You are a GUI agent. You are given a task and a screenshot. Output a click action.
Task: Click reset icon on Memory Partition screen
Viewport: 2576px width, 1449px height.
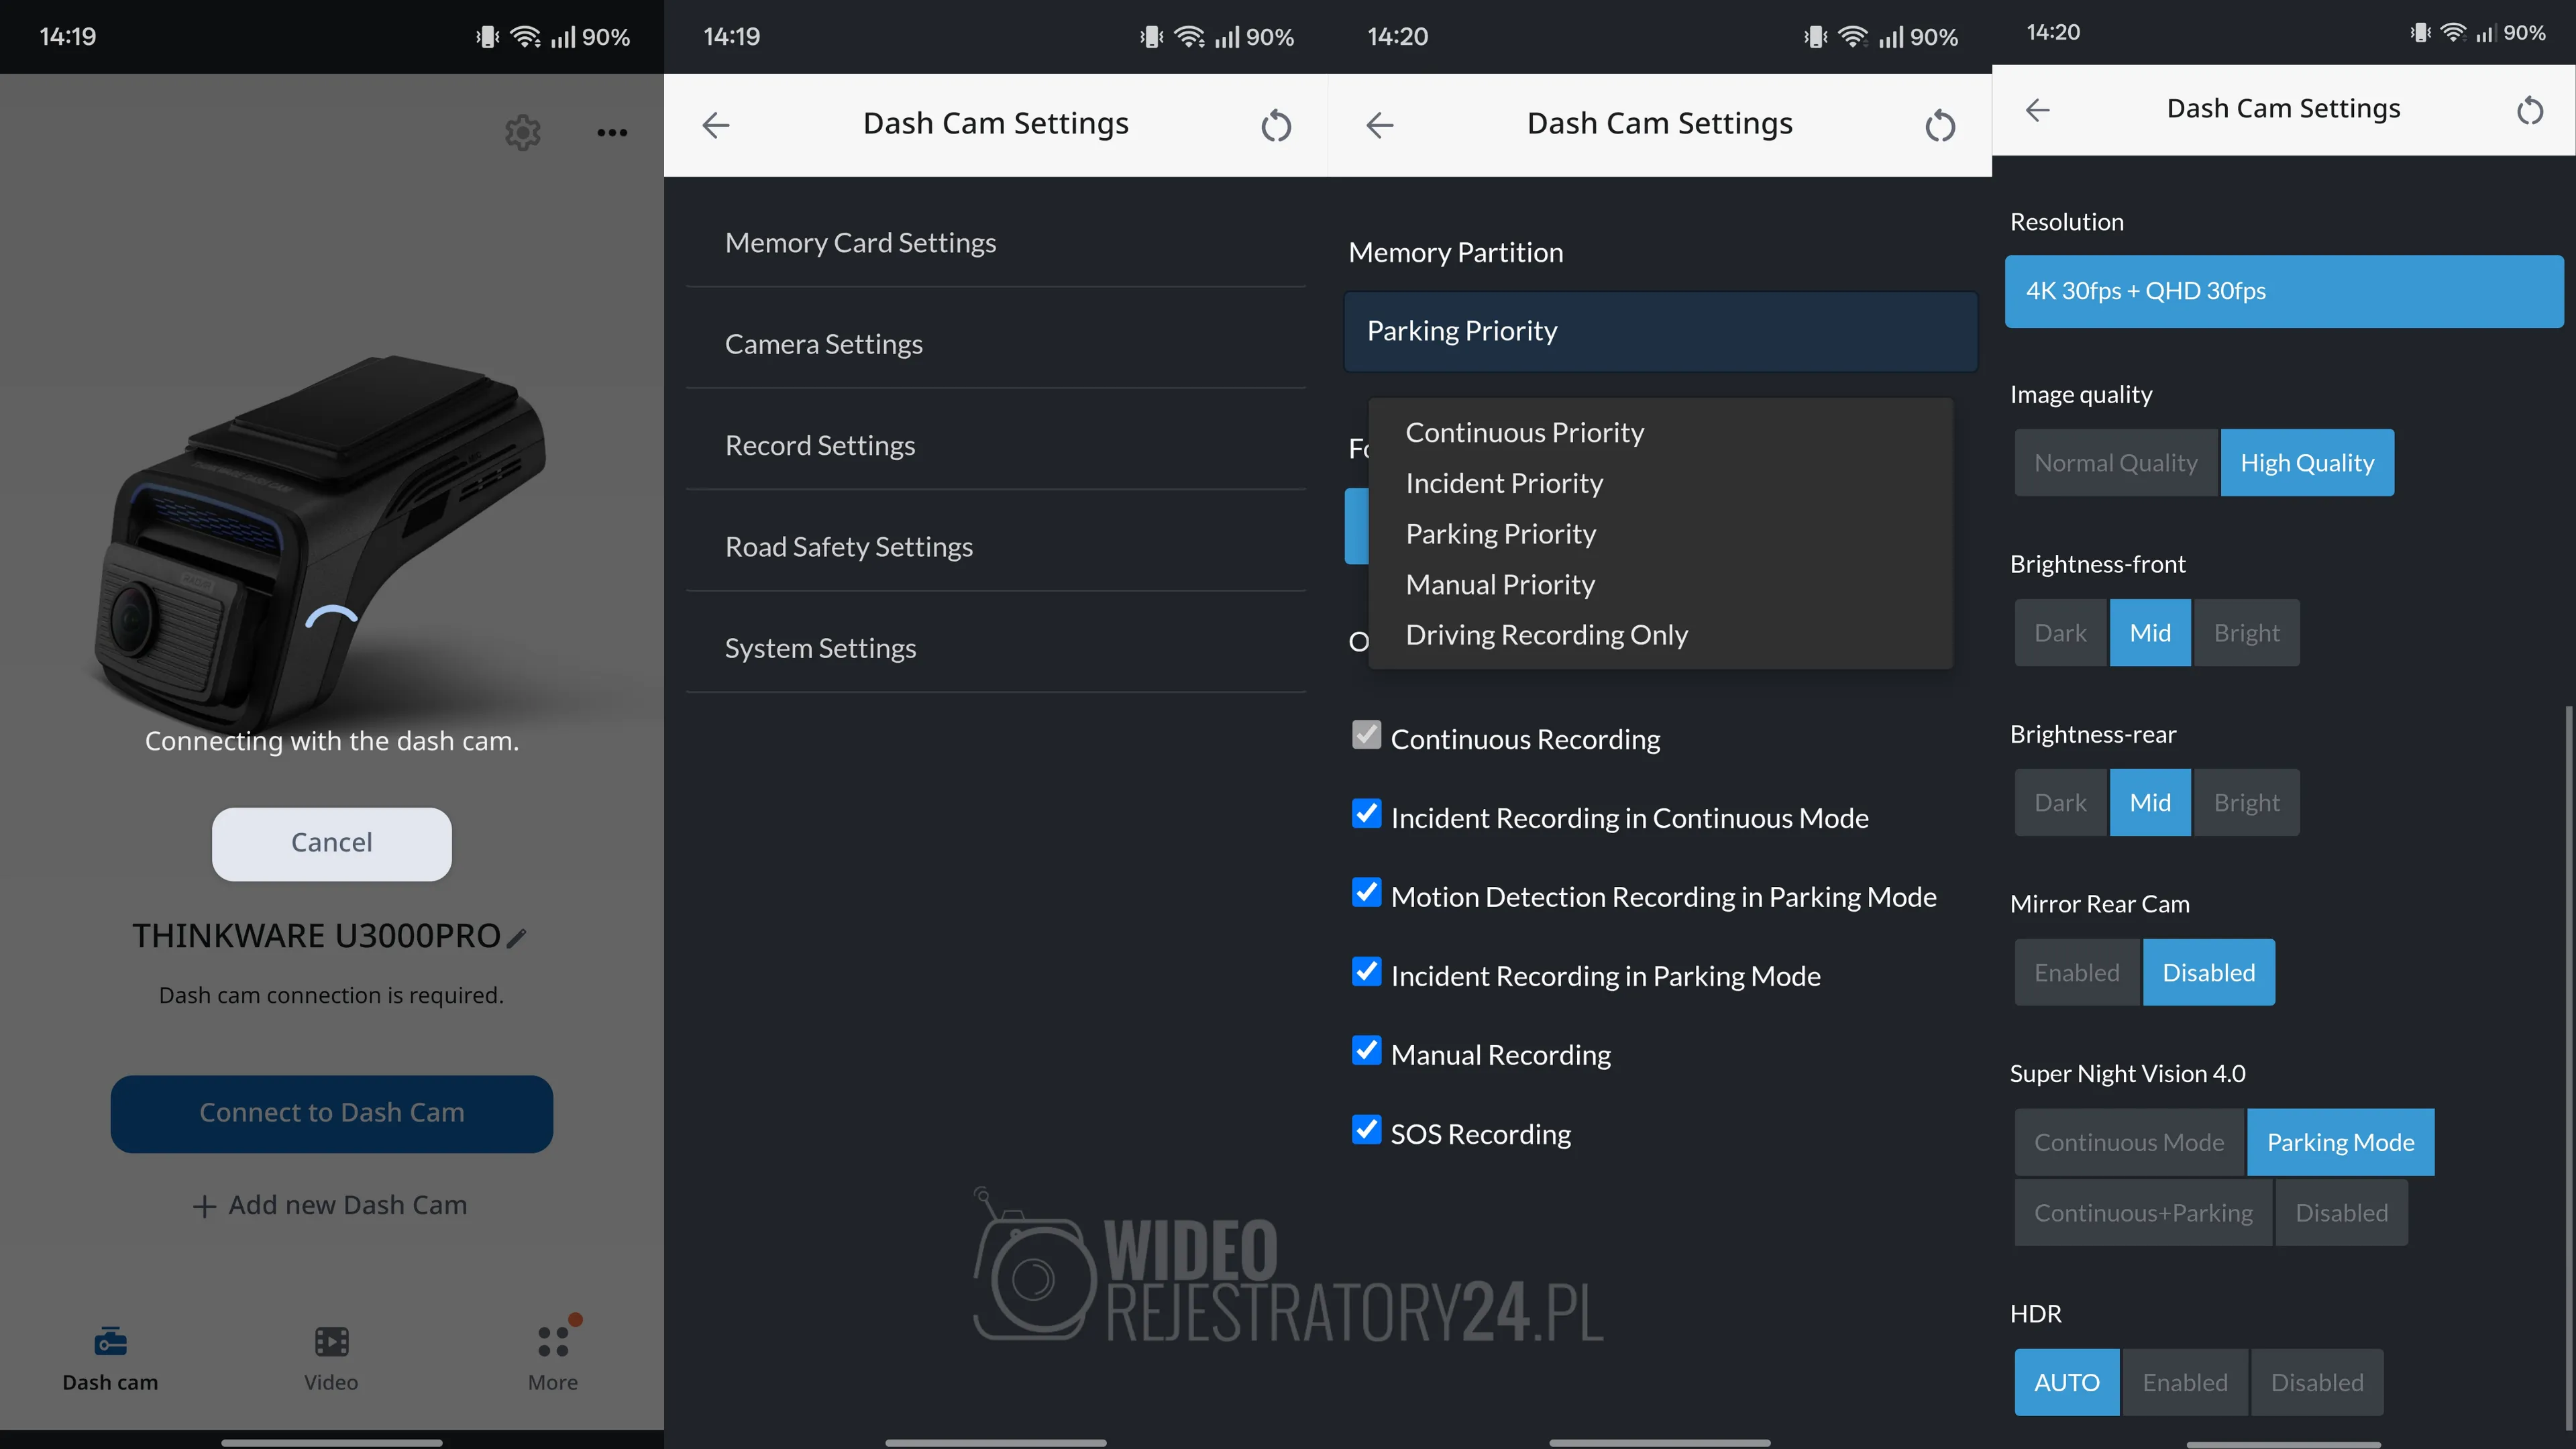point(1939,125)
